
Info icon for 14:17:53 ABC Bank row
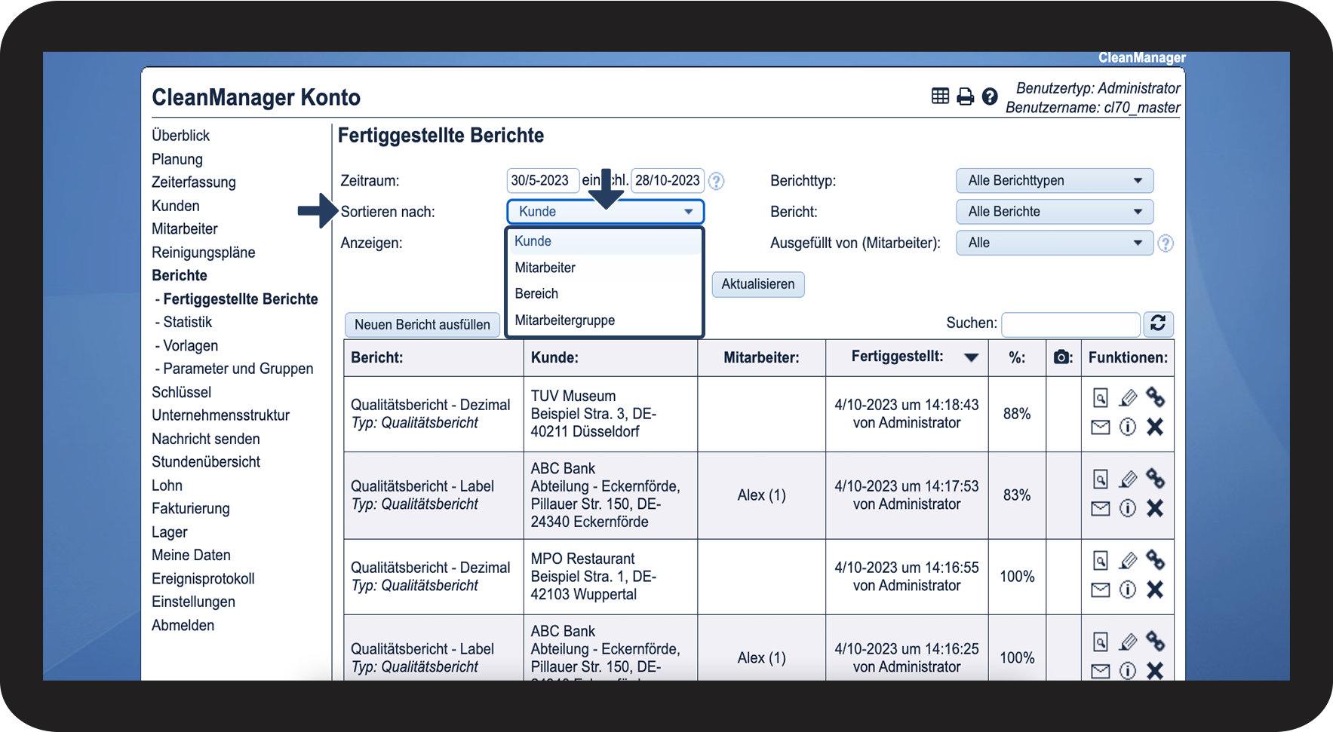1128,509
